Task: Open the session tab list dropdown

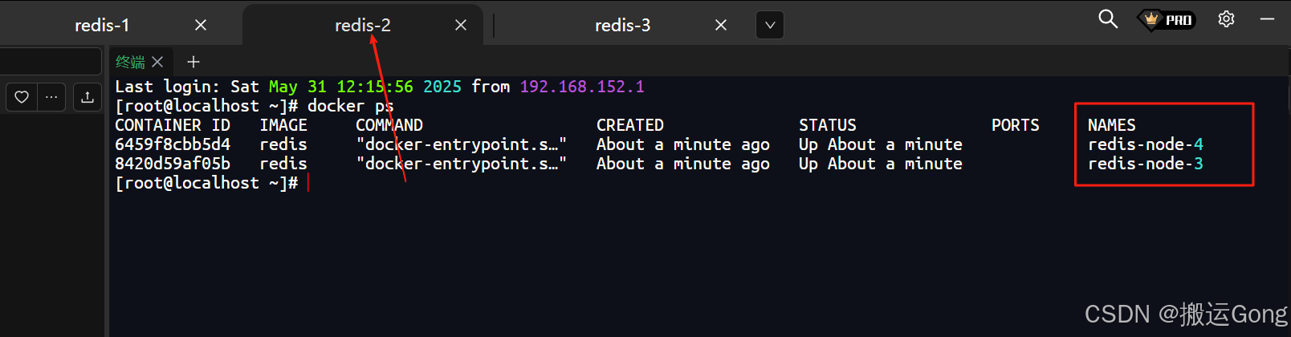Action: [x=770, y=26]
